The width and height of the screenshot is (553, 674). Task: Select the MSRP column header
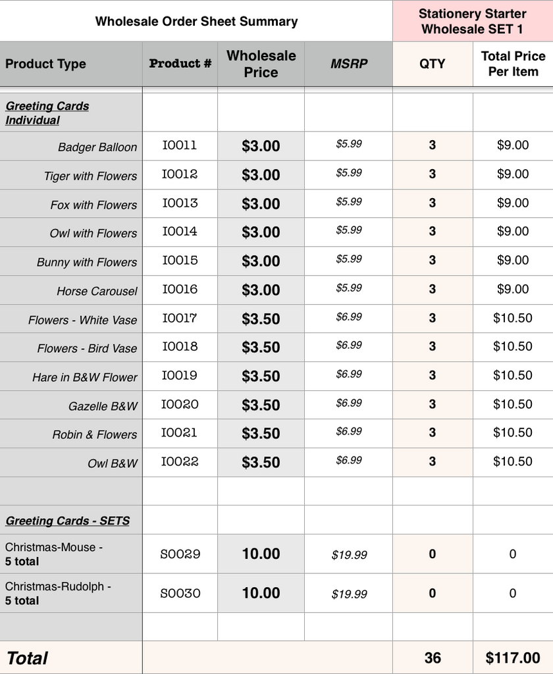[x=348, y=64]
